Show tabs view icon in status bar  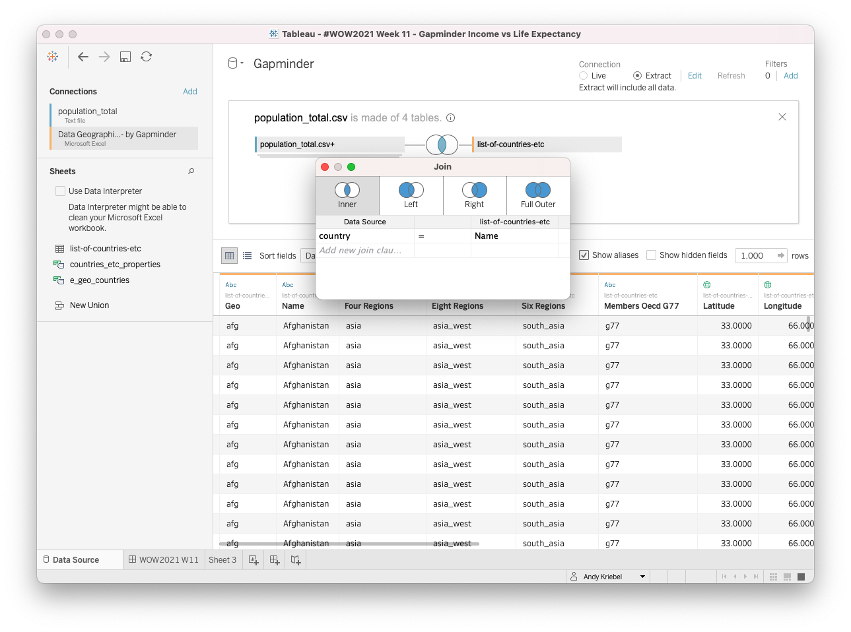click(801, 577)
